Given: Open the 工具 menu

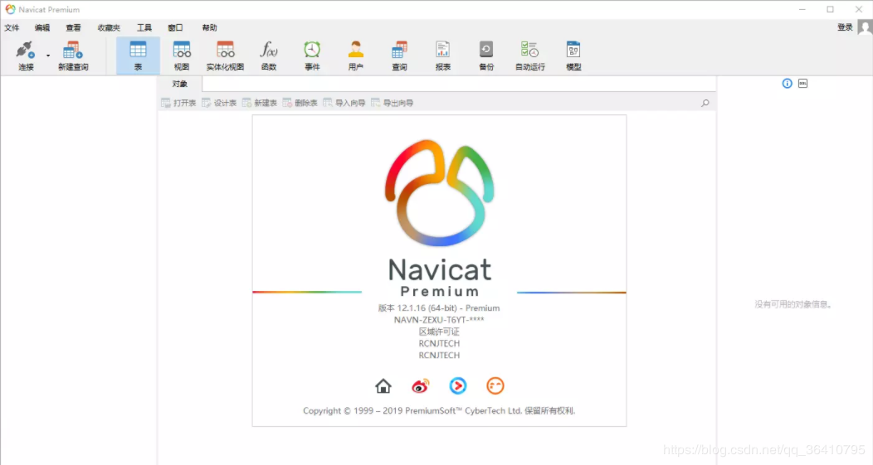Looking at the screenshot, I should click(144, 28).
